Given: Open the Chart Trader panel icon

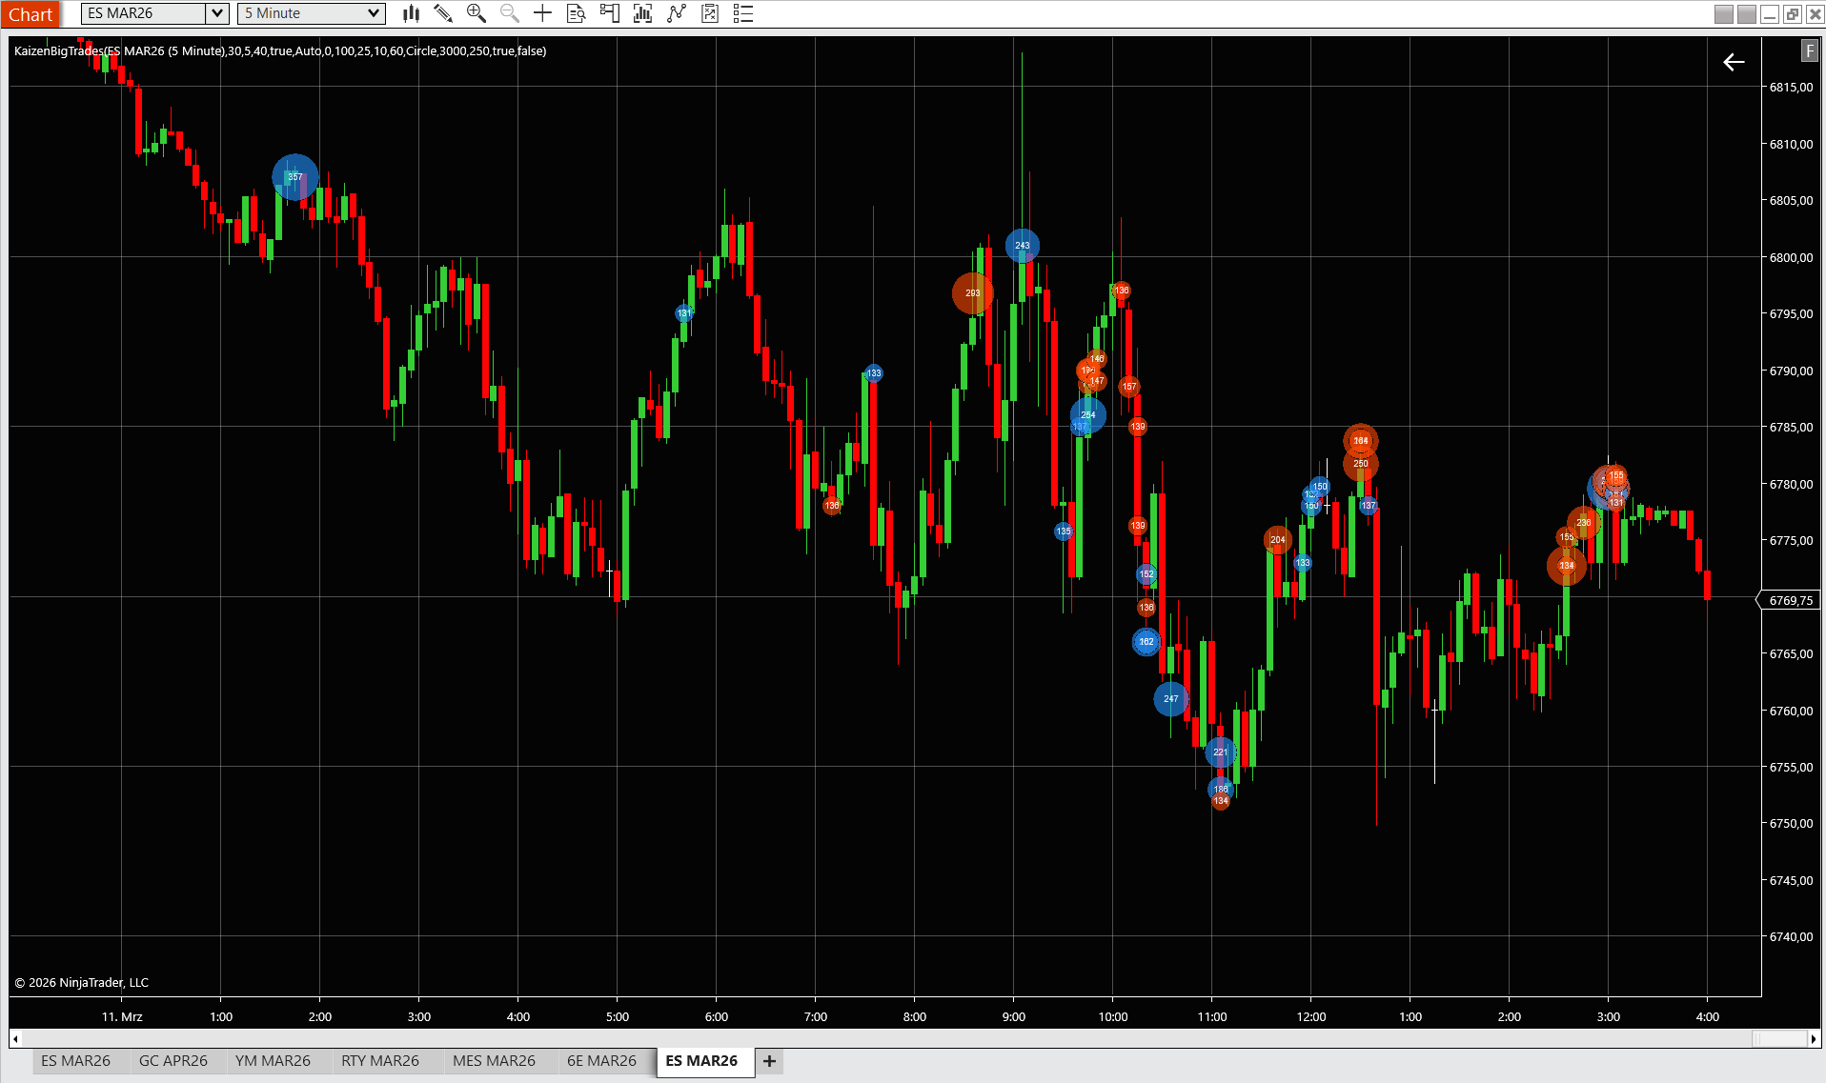Looking at the screenshot, I should point(609,13).
